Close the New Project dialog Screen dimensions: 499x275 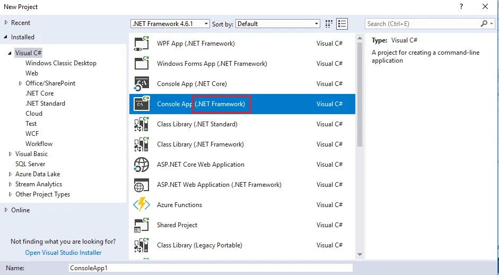point(485,7)
